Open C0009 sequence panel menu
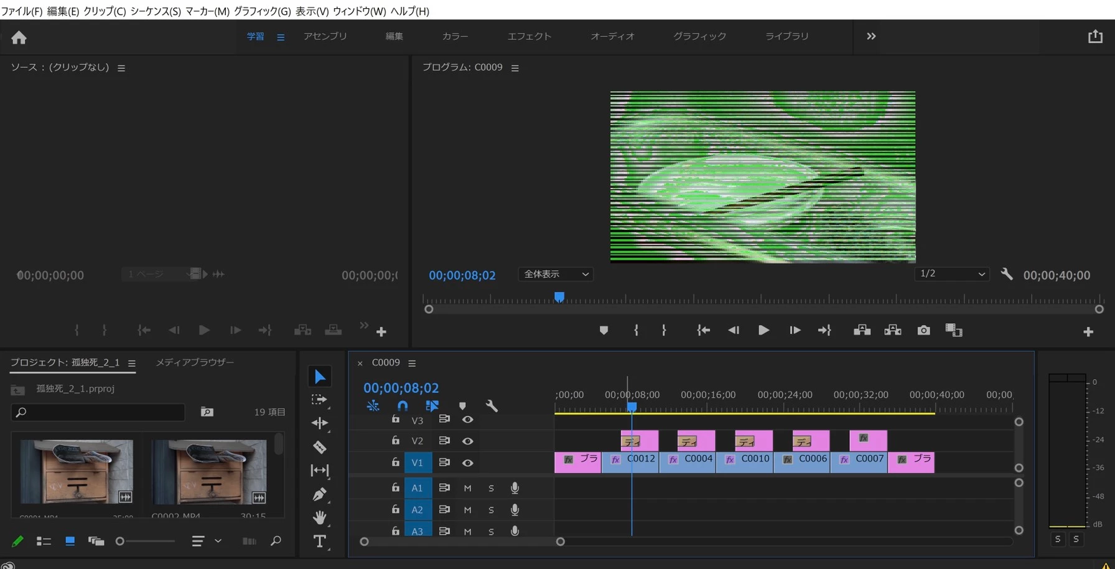1115x569 pixels. 412,363
